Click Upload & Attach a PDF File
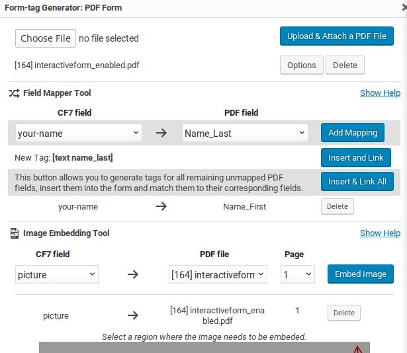Screen dimensions: 407x353 337,36
